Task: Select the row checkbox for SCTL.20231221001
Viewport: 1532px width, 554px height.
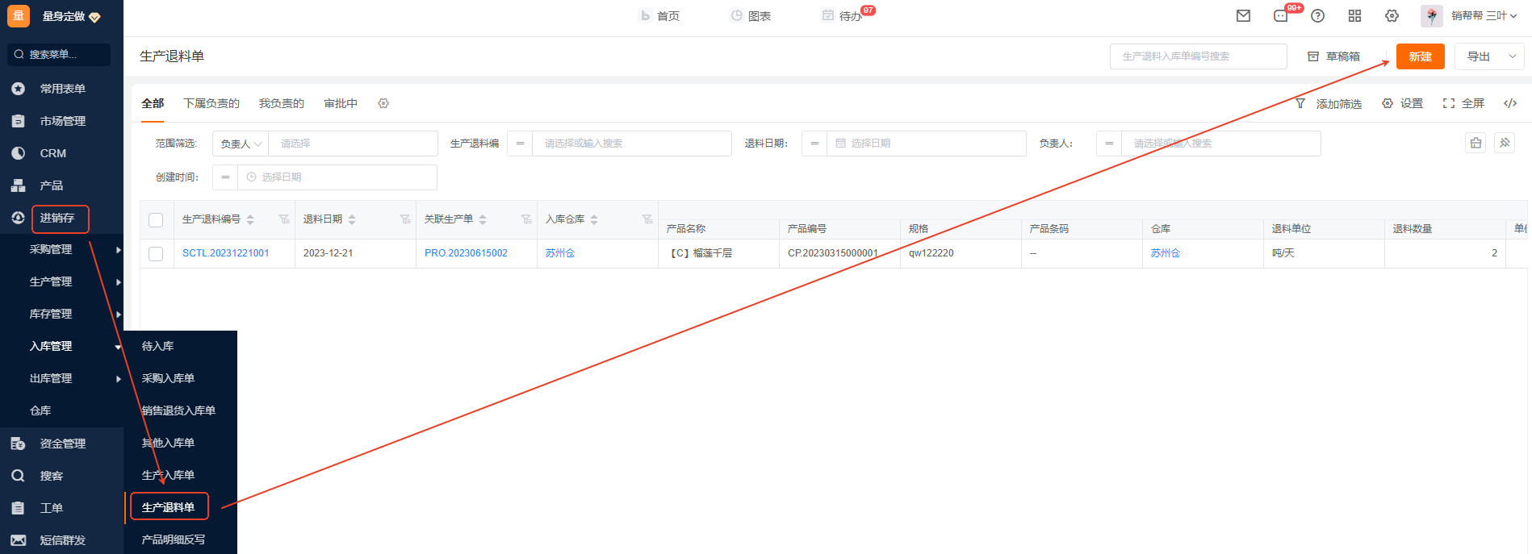Action: (x=156, y=254)
